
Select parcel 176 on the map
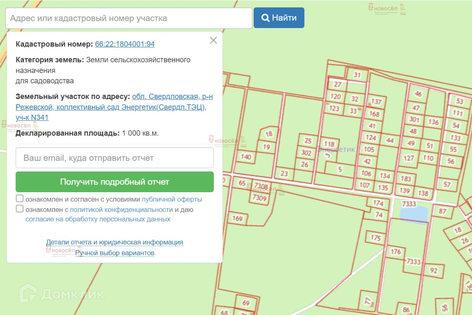396,251
